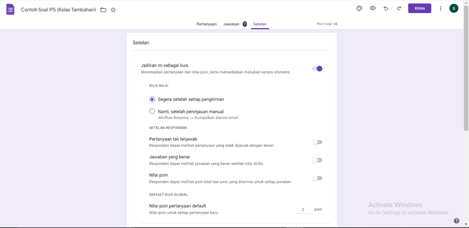Image resolution: width=469 pixels, height=228 pixels.
Task: Enable the Jawaban yang benar toggle
Action: [317, 160]
